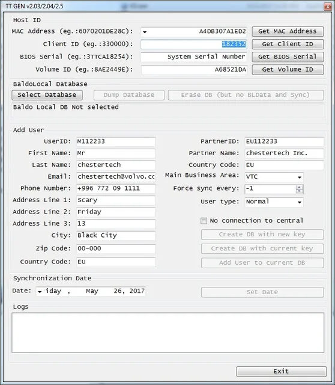
Task: Click Add User to current DB
Action: [x=262, y=263]
